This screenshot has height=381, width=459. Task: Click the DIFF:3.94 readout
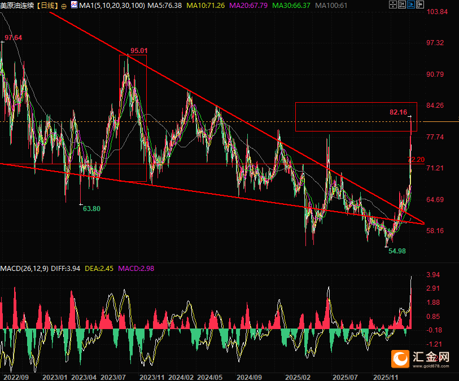(x=65, y=268)
